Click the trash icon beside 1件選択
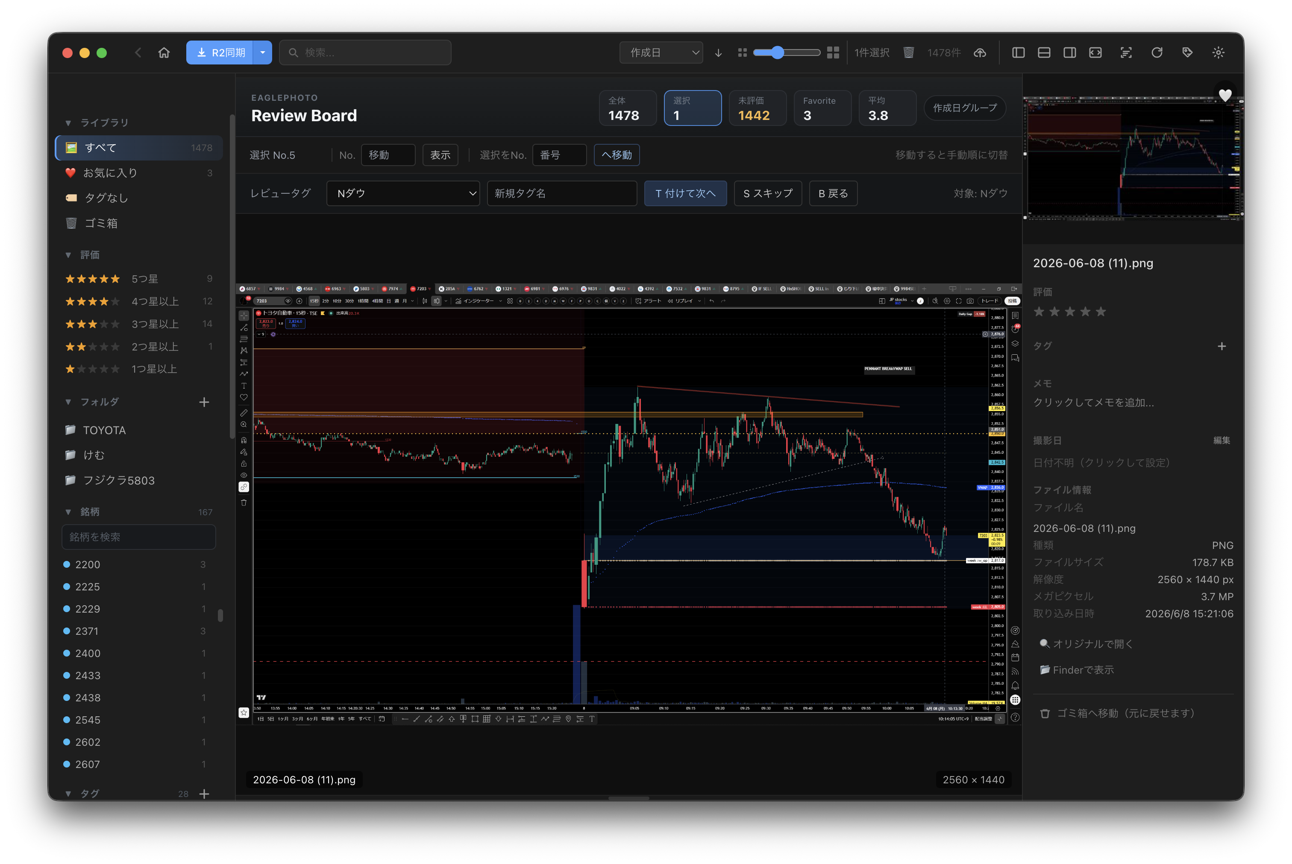The height and width of the screenshot is (864, 1292). 908,53
